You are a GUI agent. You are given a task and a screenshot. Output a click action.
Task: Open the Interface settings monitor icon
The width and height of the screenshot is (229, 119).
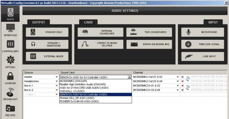click(10, 28)
